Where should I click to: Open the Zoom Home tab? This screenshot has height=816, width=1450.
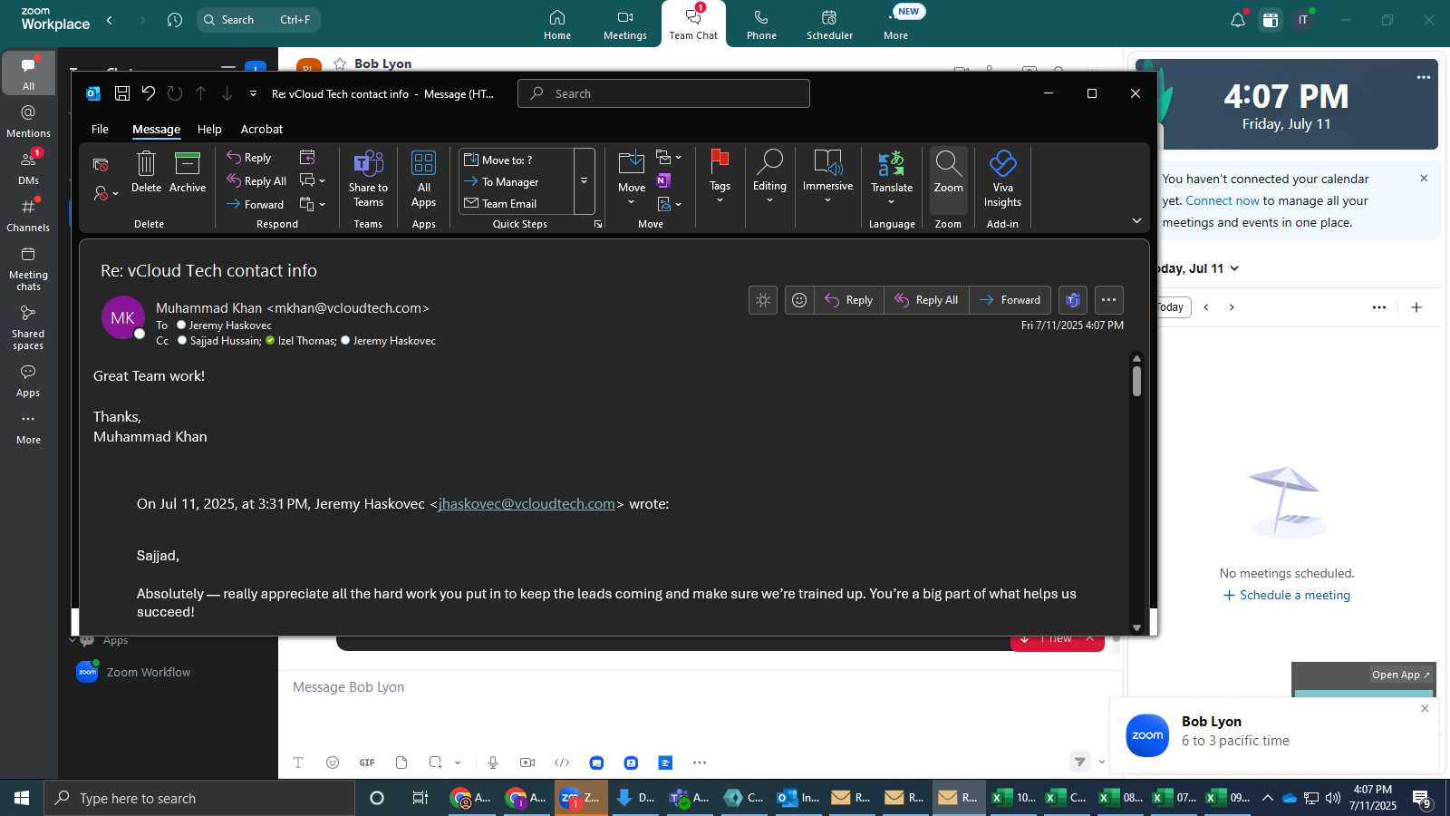tap(557, 24)
